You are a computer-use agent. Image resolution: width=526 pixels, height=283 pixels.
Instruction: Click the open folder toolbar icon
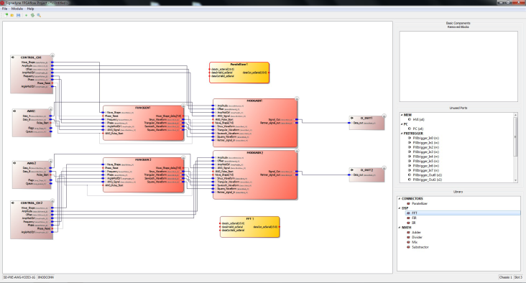12,15
